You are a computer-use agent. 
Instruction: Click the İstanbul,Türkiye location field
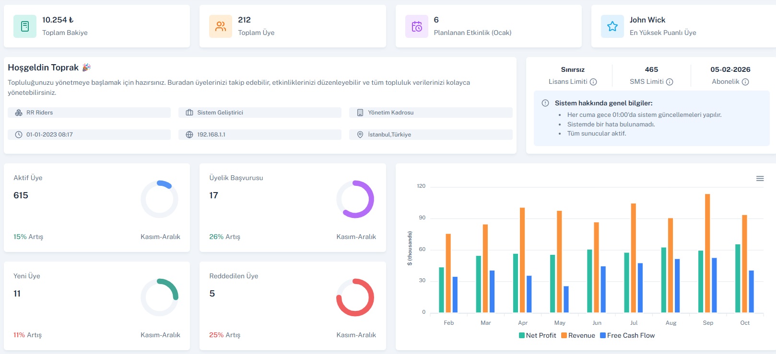pos(430,135)
